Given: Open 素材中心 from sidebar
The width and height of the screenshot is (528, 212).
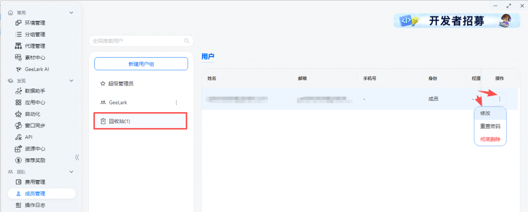Looking at the screenshot, I should tap(35, 58).
